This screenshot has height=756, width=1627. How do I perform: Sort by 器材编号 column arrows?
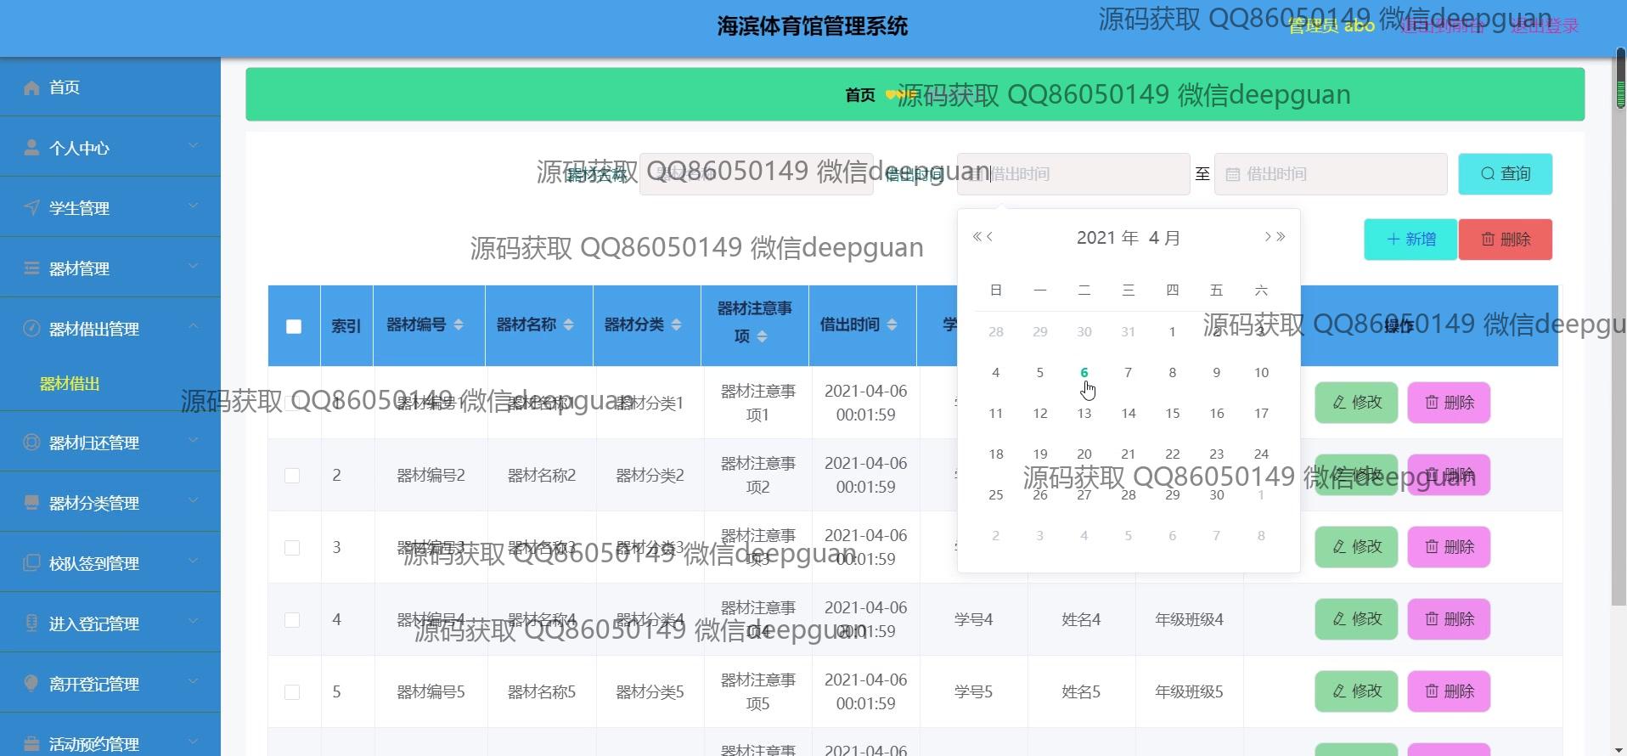pyautogui.click(x=459, y=324)
